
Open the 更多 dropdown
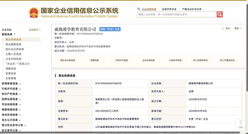(238, 28)
